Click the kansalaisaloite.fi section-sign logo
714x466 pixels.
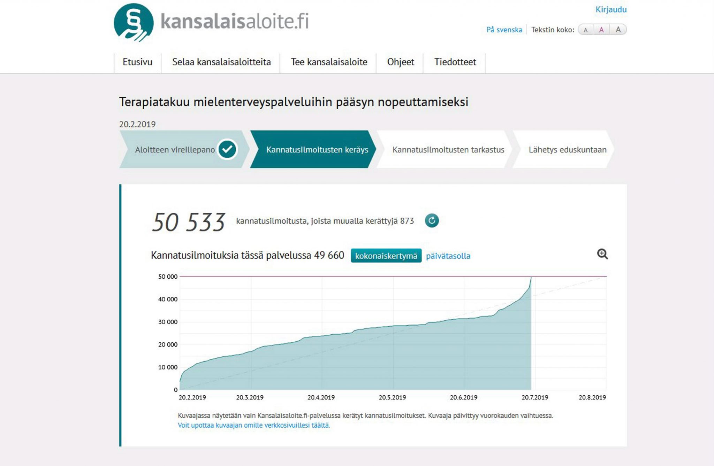(x=134, y=22)
